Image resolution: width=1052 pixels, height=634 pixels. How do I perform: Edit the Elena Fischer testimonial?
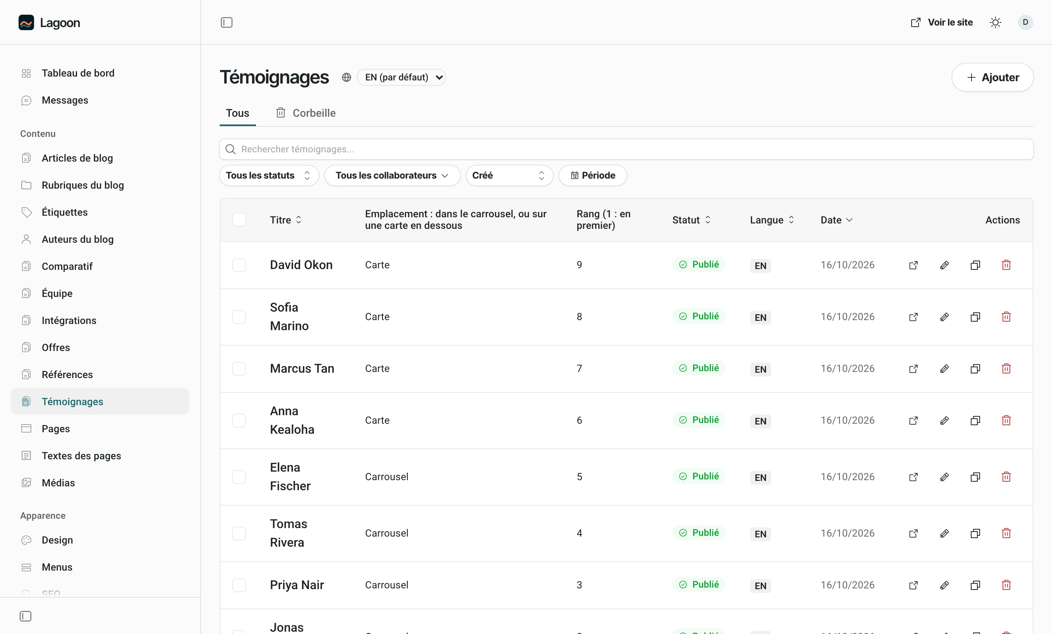click(944, 477)
